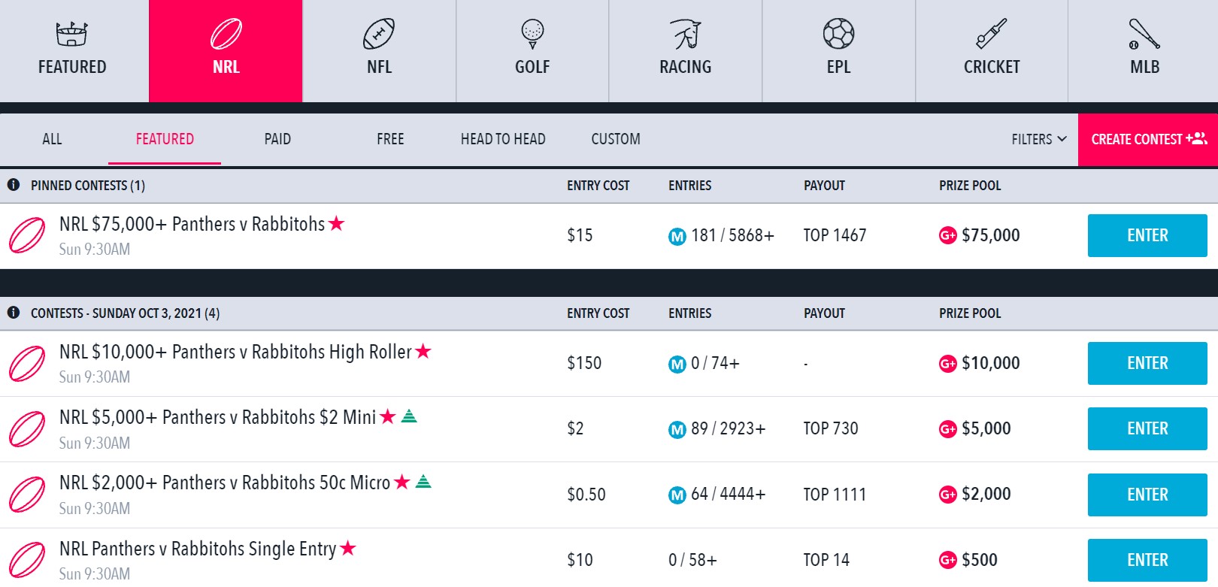Click the G+ guaranteed badge next to $2,000
This screenshot has height=587, width=1218.
947,495
